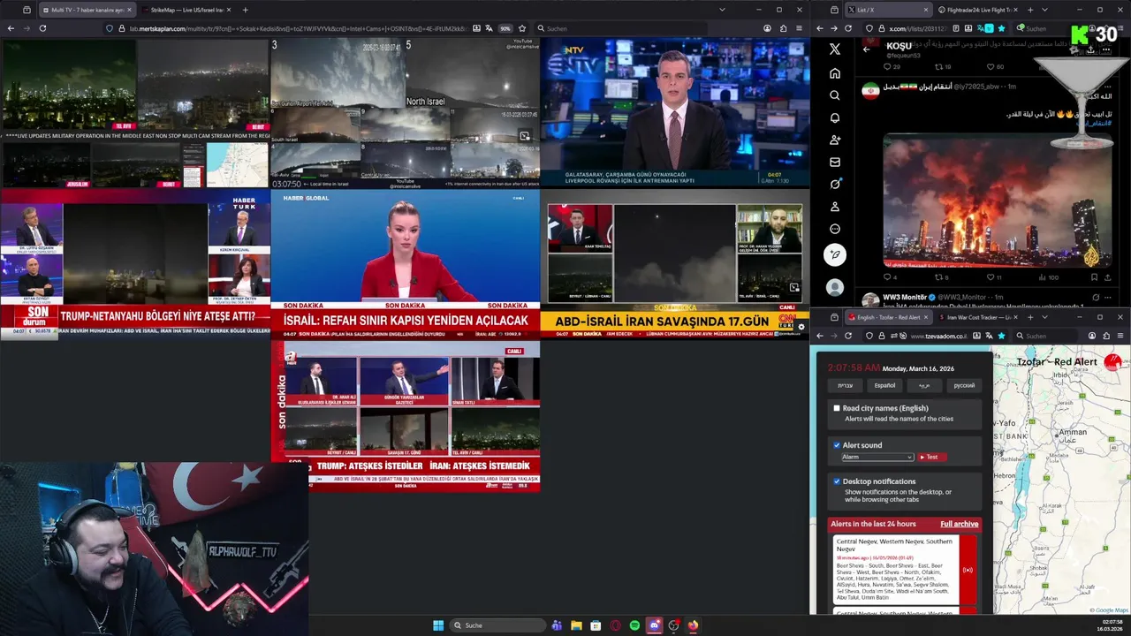Screen dimensions: 1131x636
Task: Open the Alarm sound dropdown
Action: [877, 457]
